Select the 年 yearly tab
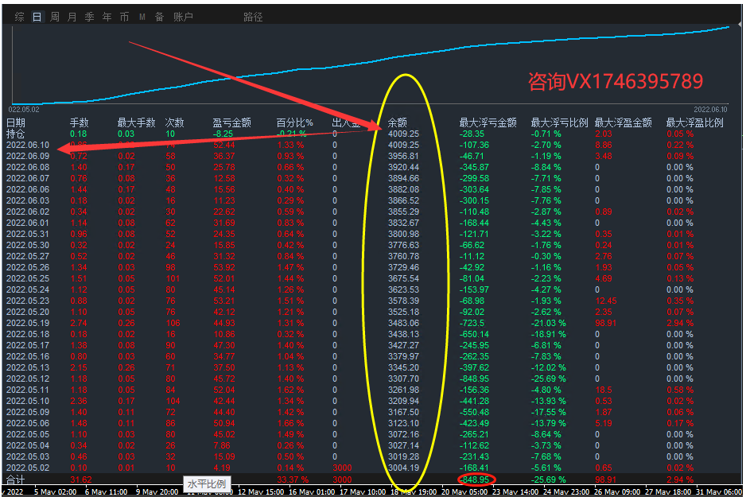Viewport: 746px width, 497px height. [x=107, y=17]
